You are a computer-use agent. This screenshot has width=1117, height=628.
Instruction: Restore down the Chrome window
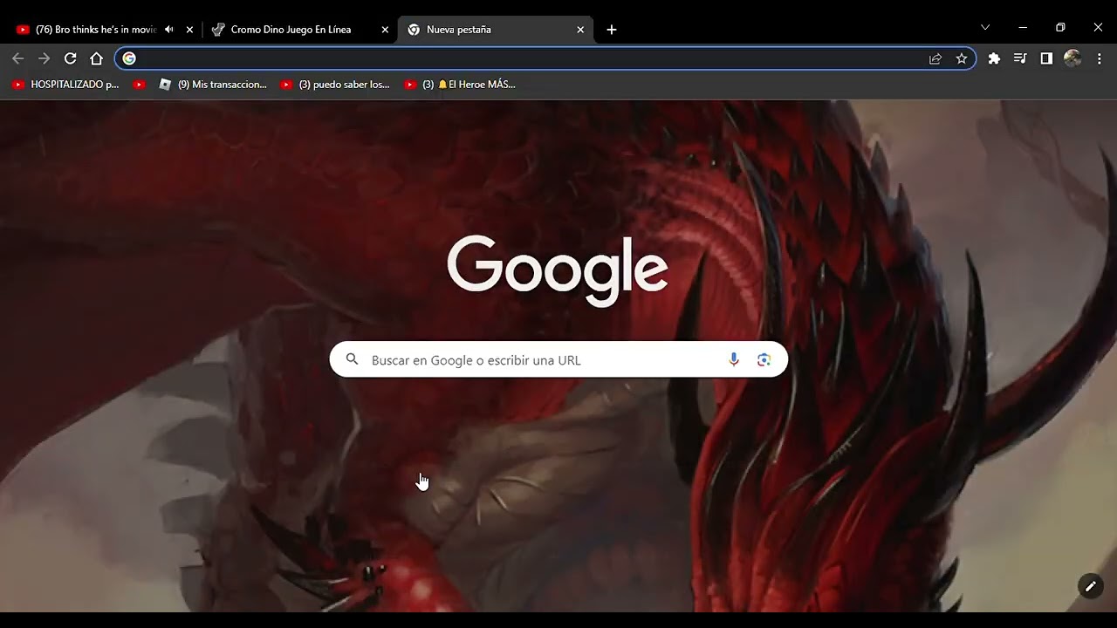(x=1060, y=28)
